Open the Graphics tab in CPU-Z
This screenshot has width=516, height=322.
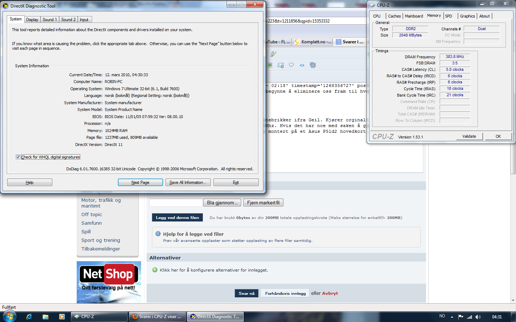click(468, 16)
